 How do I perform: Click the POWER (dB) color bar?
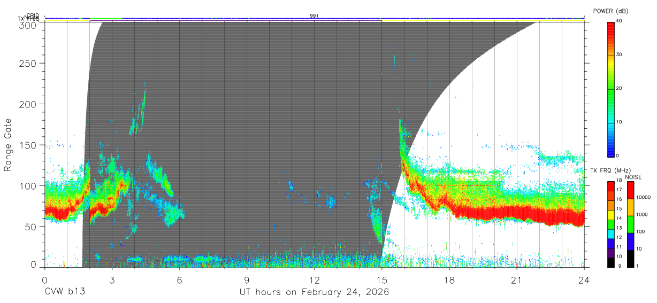pos(610,89)
